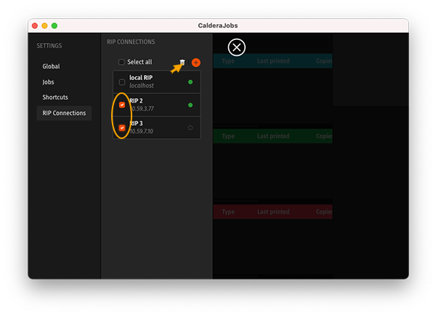The image size is (436, 315).
Task: Open the Jobs settings section
Action: point(49,82)
